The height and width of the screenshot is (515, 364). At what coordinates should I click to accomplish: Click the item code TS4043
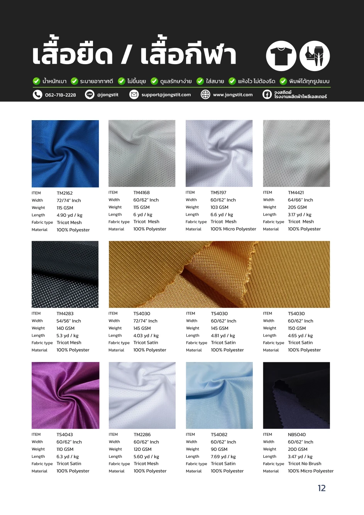pyautogui.click(x=65, y=435)
